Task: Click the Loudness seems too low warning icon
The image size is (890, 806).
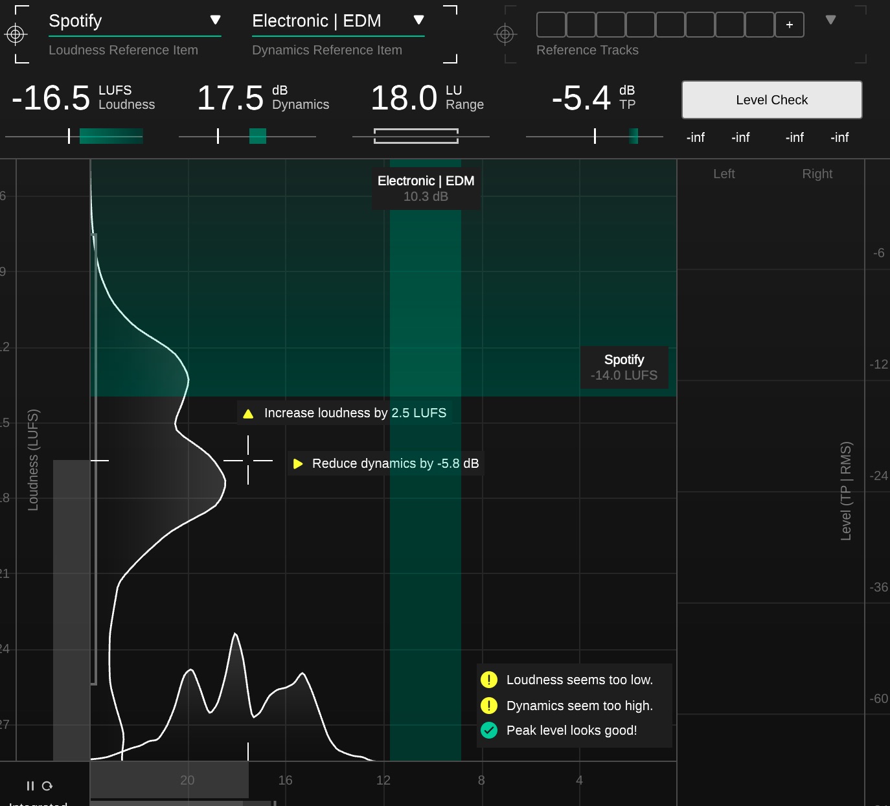Action: click(x=489, y=680)
